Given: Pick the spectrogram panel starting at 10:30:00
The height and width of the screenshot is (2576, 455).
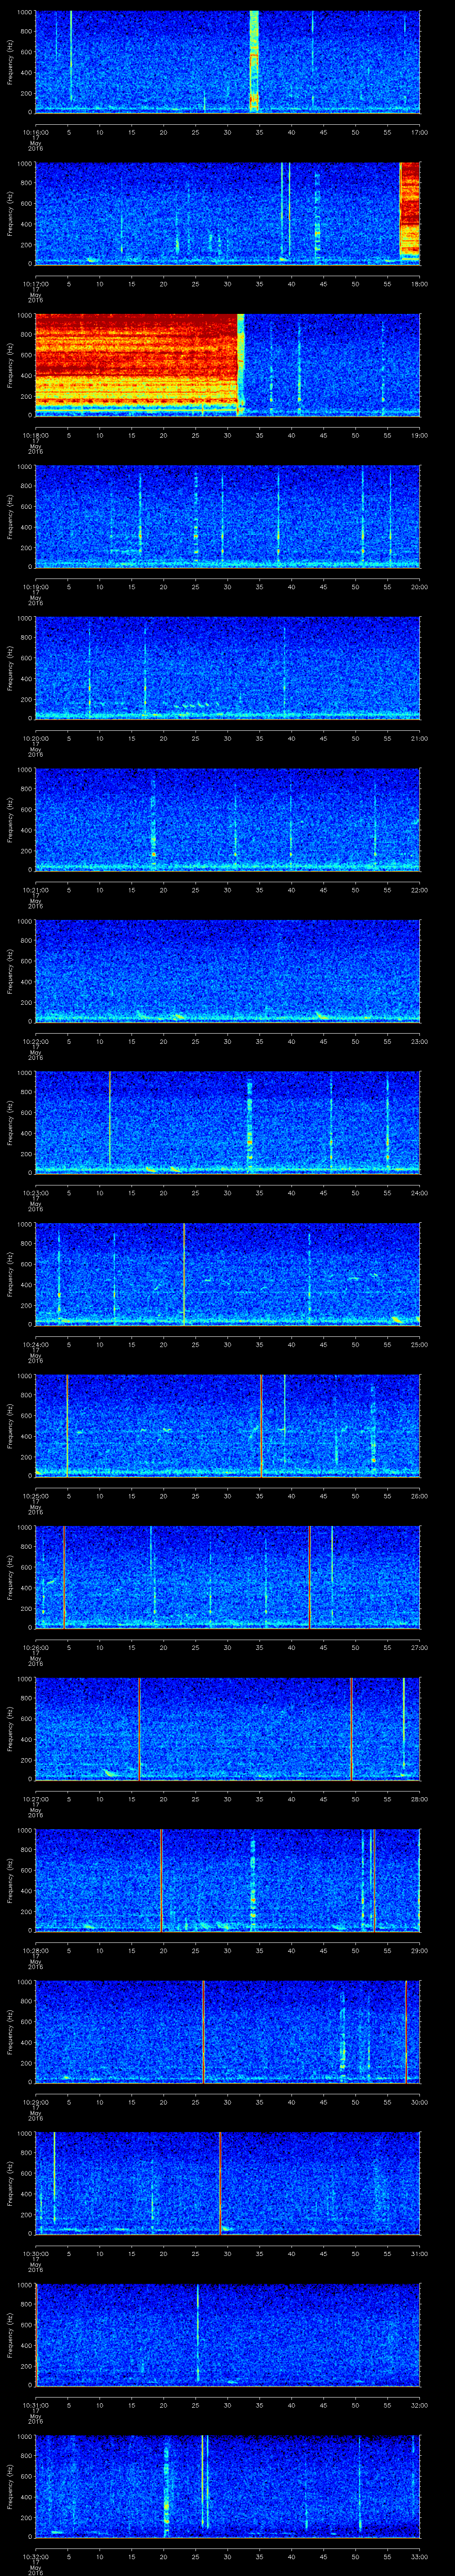Looking at the screenshot, I should (227, 2183).
